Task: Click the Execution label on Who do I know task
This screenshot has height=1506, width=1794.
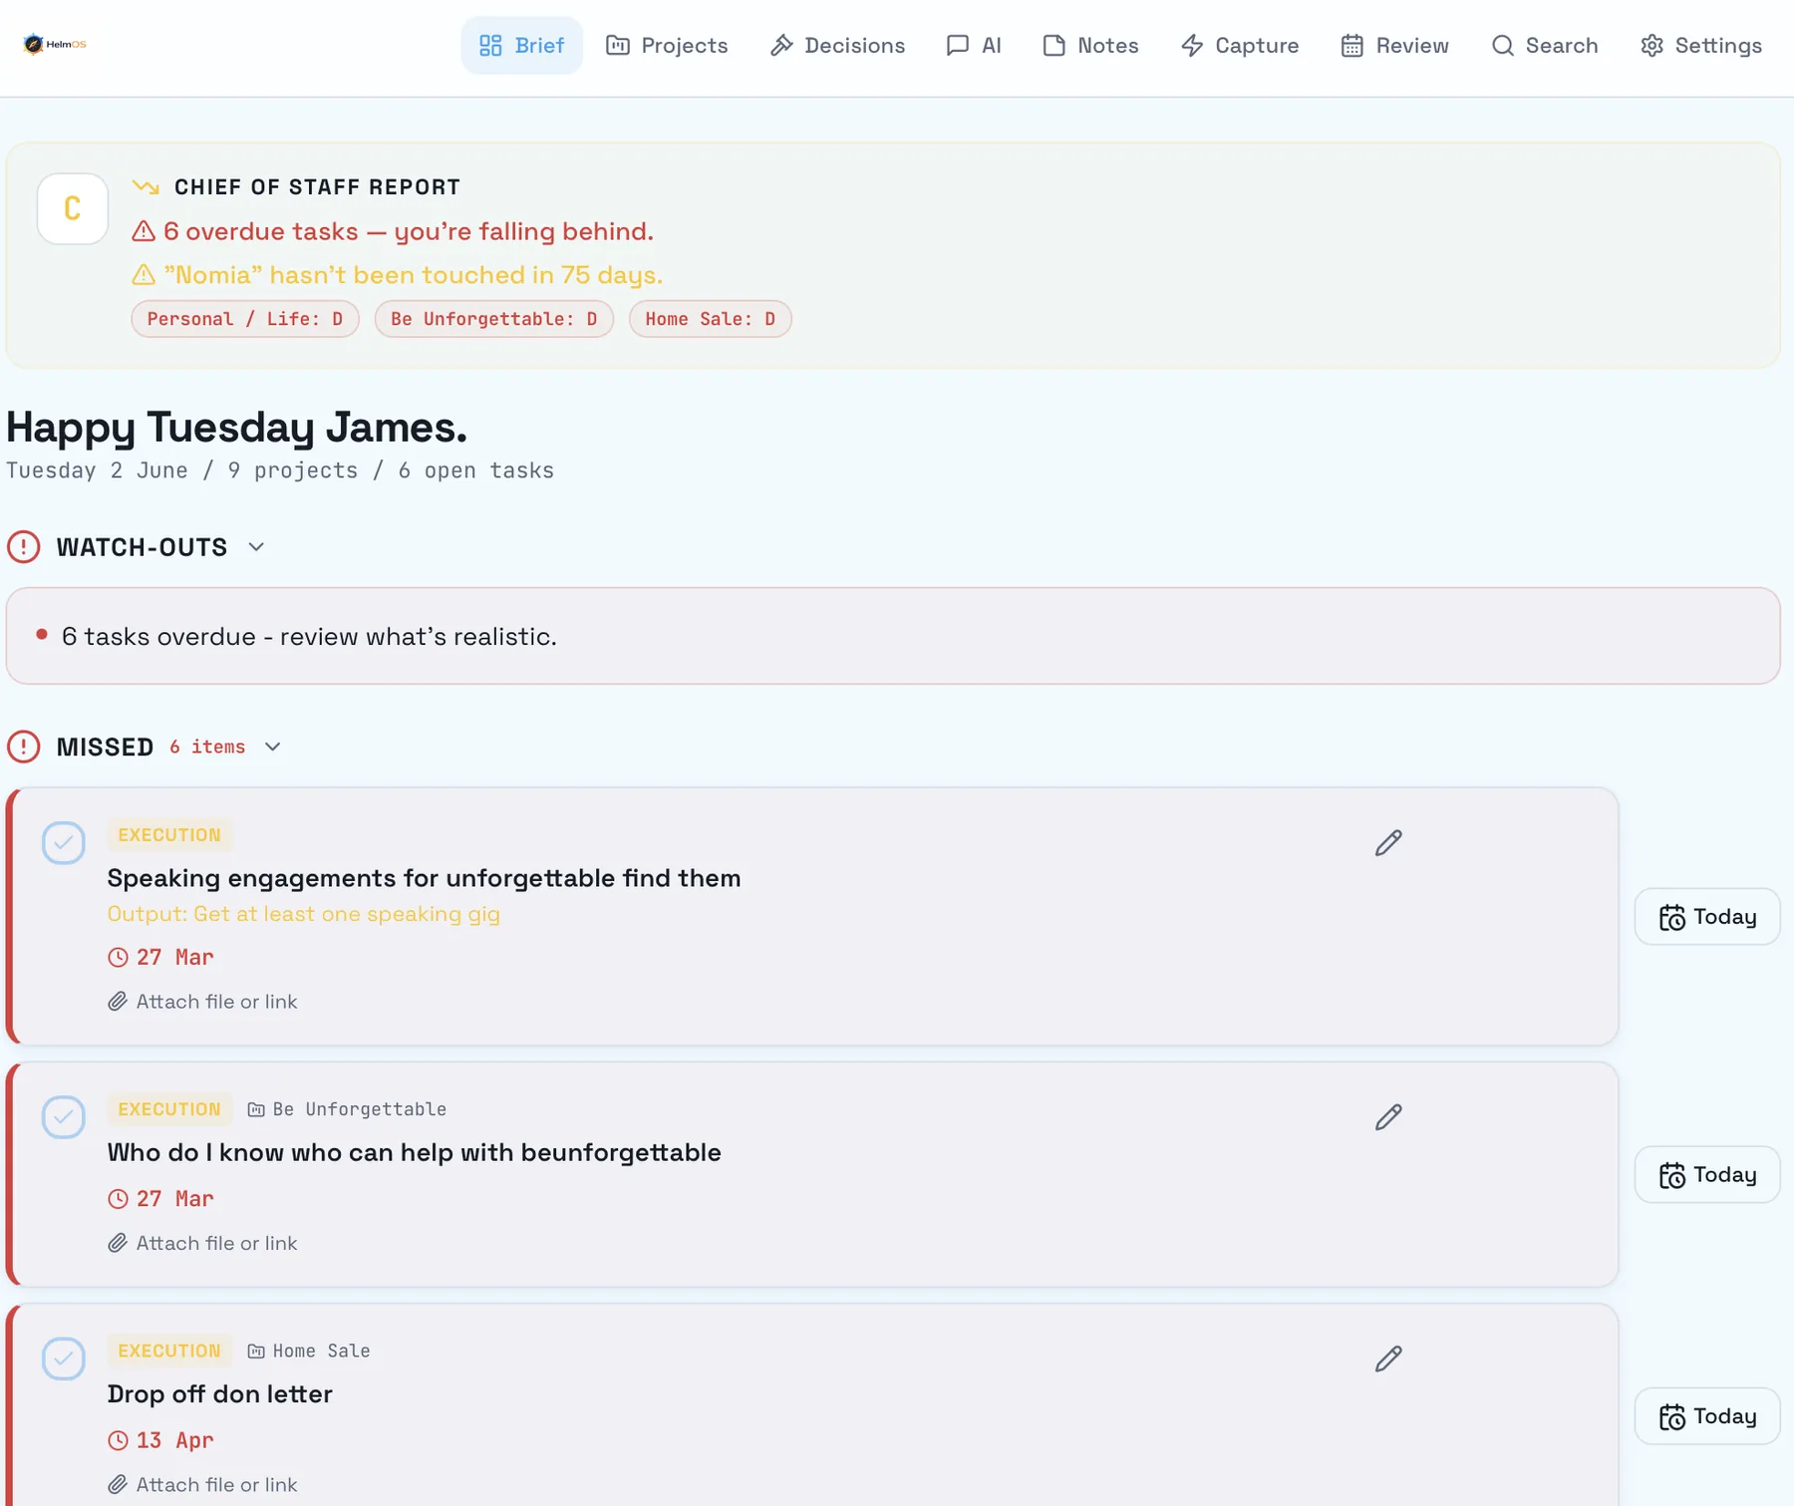Action: click(169, 1109)
